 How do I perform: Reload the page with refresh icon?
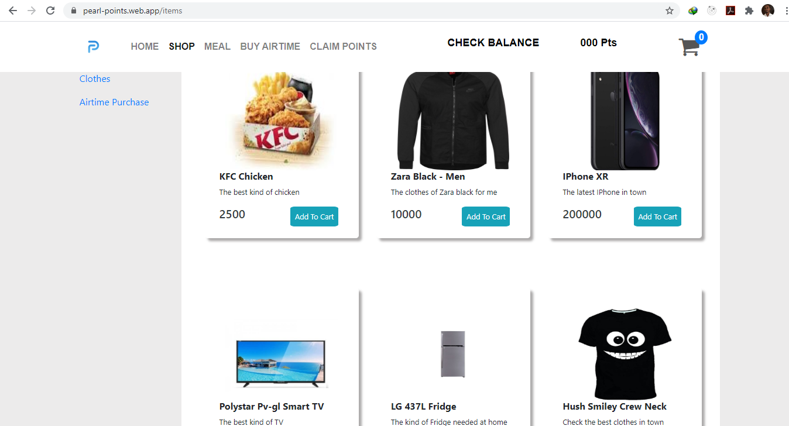[50, 11]
